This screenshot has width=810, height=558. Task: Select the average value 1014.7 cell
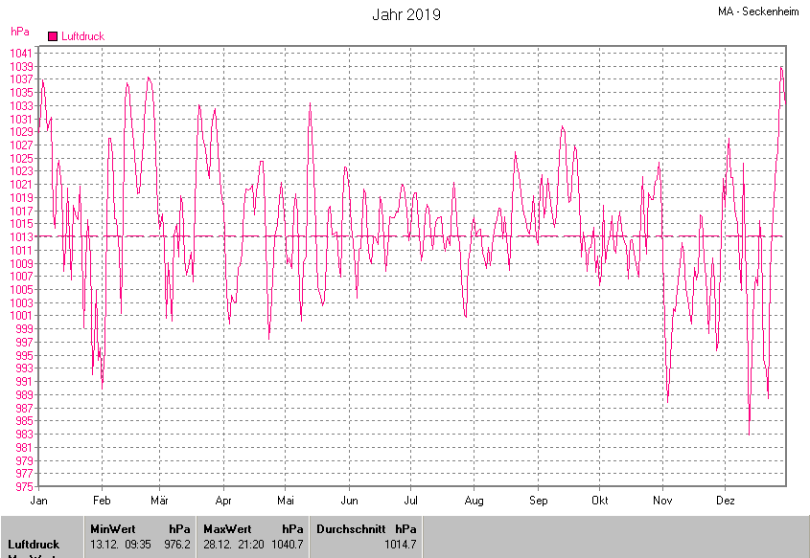[400, 545]
